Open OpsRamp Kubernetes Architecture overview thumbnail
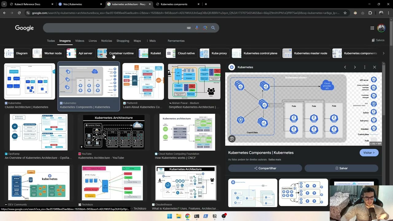This screenshot has height=221, width=393. 39,132
